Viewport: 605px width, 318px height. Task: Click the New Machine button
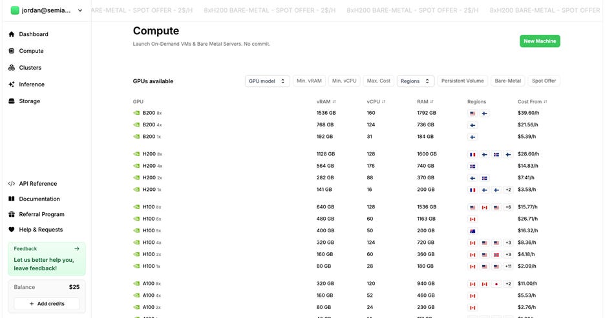pos(540,41)
